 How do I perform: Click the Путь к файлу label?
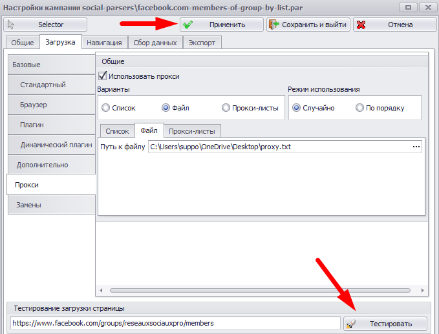(x=123, y=147)
